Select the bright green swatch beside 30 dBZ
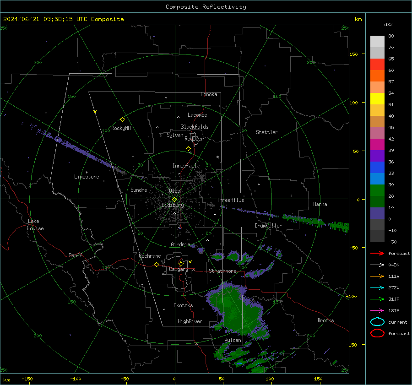Viewport: 412px width, 385px height. pyautogui.click(x=377, y=190)
